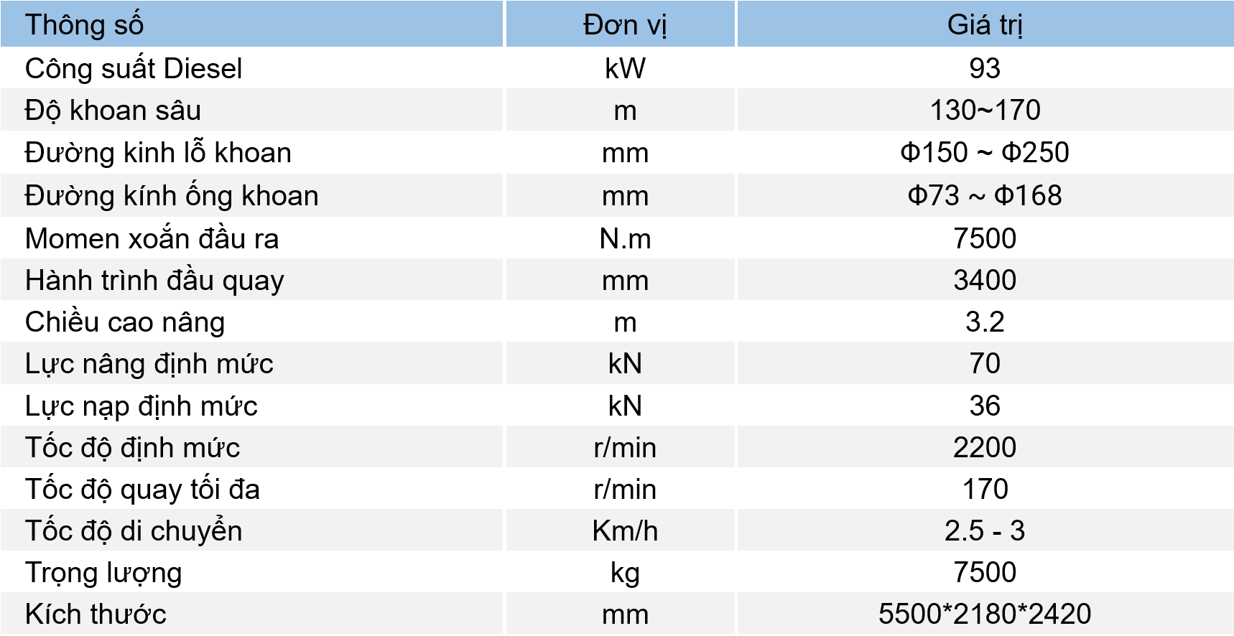Click the "Giá trị" column header
Viewport: 1234px width, 636px height.
[984, 25]
